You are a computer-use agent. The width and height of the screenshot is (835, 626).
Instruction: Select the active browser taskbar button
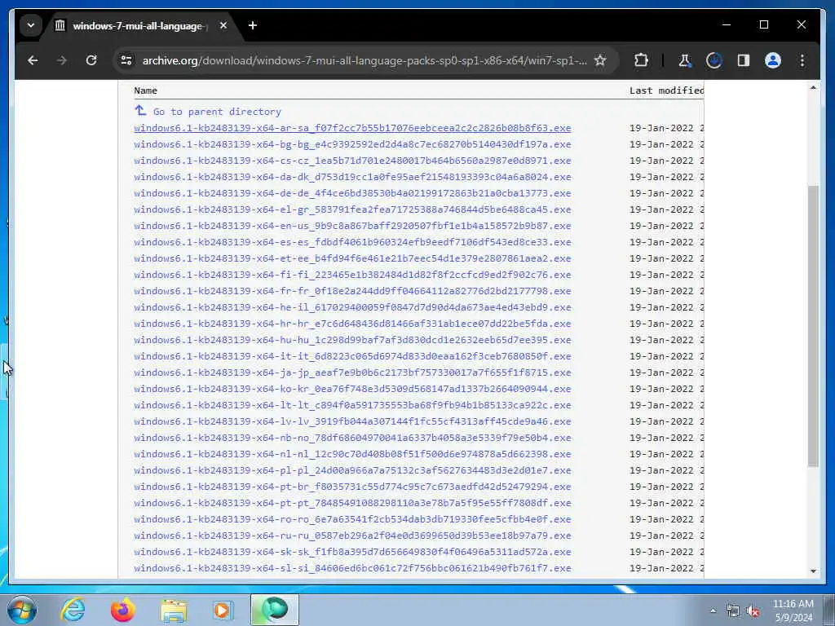pos(275,610)
